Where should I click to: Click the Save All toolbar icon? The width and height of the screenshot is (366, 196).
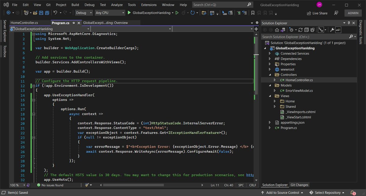pos(47,13)
